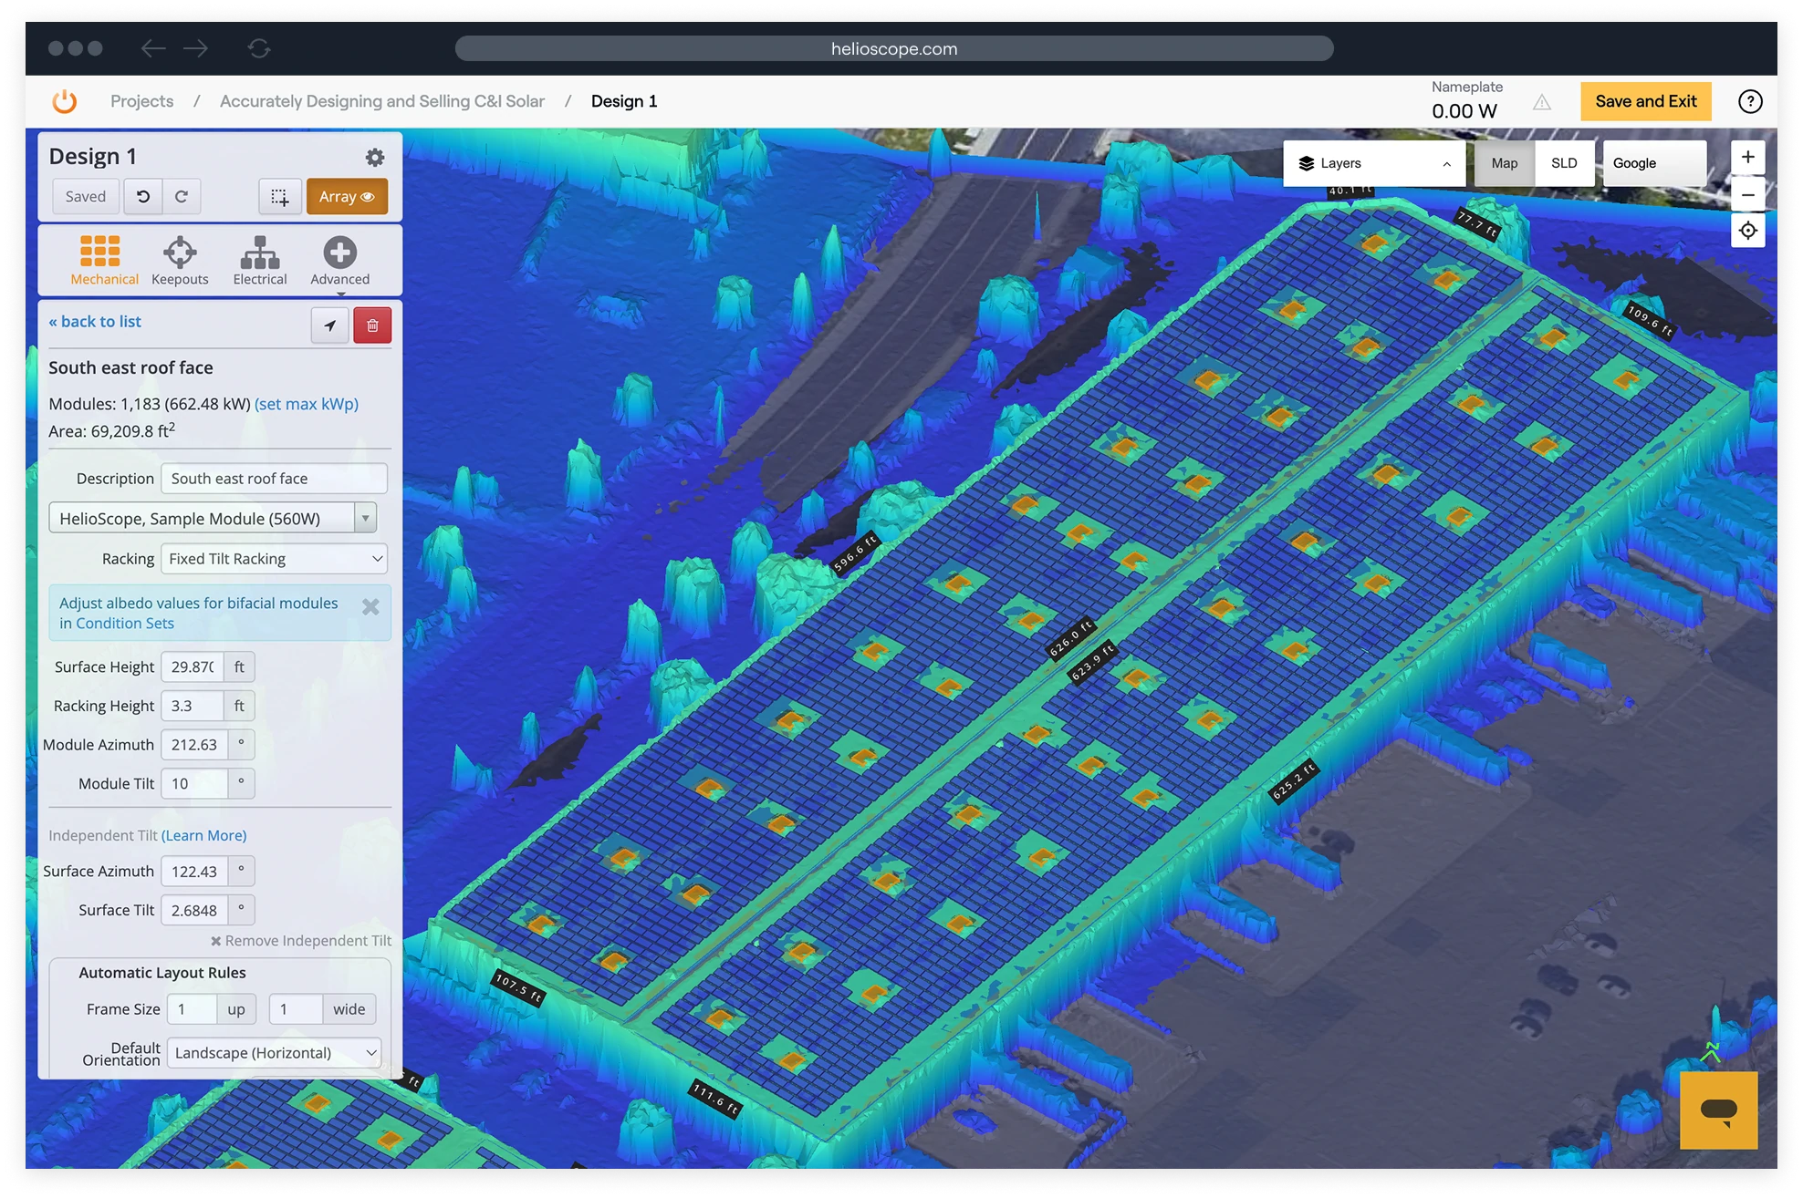The image size is (1803, 1198).
Task: Switch to SLD view
Action: pyautogui.click(x=1564, y=163)
